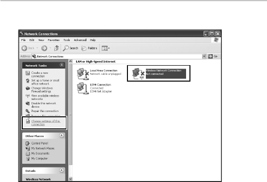
Task: Click the Wireless Network Connection label
Action: 163,70
